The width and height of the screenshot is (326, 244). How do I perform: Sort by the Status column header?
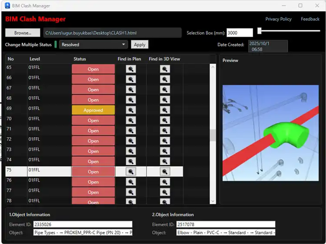tap(80, 59)
